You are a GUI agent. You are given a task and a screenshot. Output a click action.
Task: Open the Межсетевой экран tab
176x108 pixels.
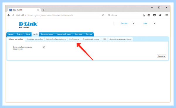coord(64,34)
